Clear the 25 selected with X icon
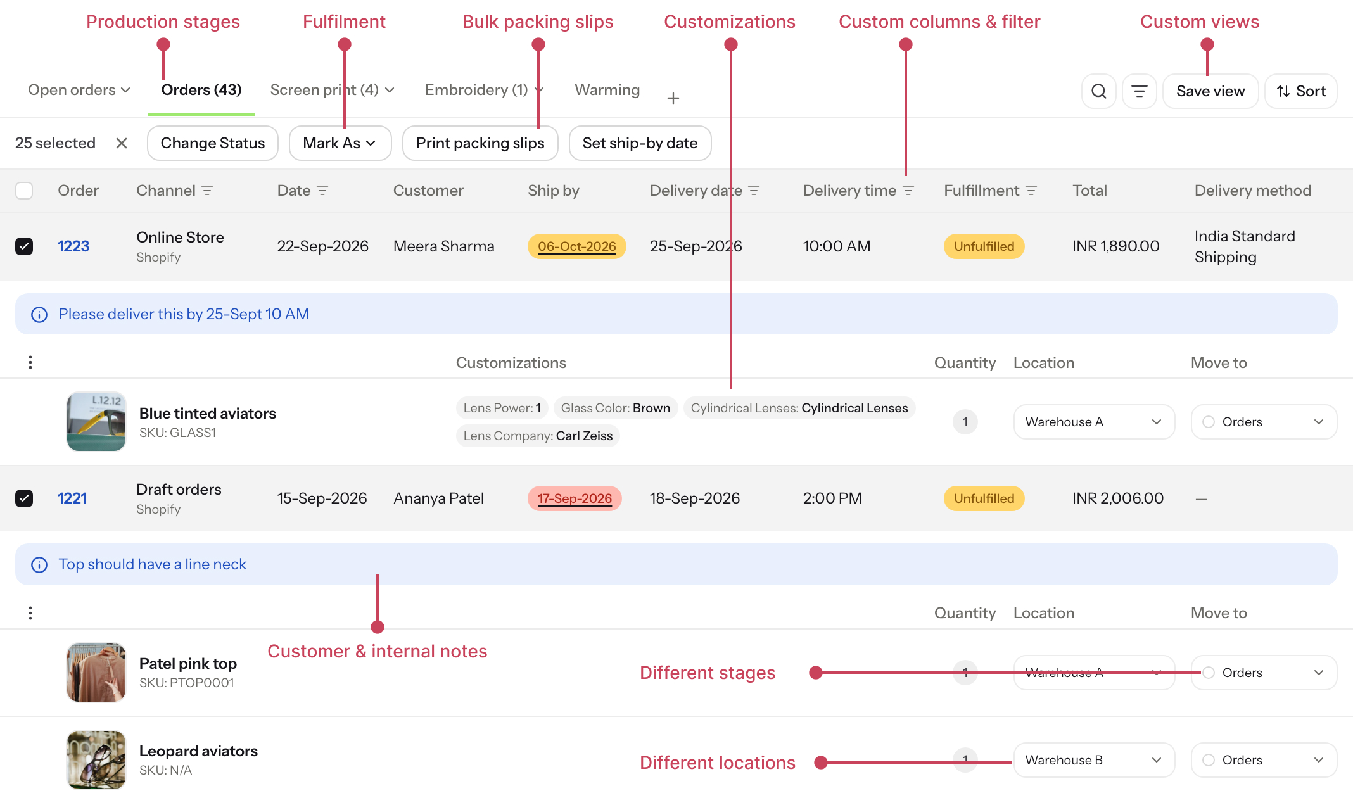This screenshot has height=798, width=1353. pos(122,143)
